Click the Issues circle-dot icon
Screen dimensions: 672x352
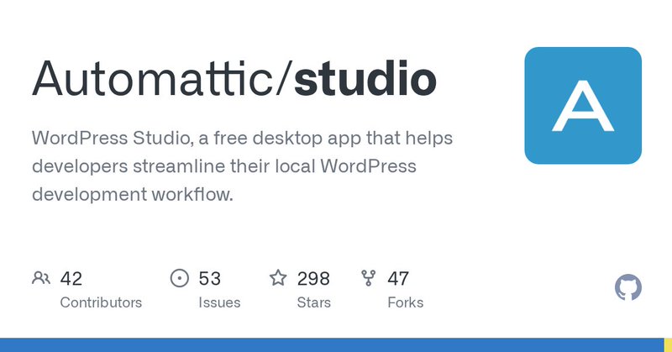click(x=180, y=278)
